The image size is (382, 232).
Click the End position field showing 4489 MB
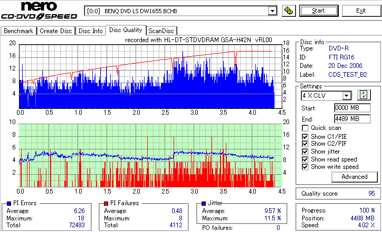352,119
